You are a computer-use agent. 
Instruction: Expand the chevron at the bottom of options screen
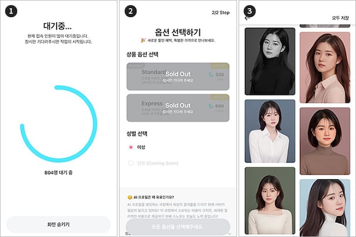229,234
